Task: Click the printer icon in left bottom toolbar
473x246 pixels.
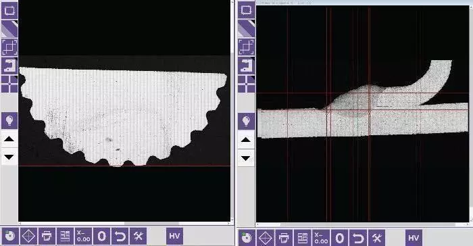Action: click(47, 236)
